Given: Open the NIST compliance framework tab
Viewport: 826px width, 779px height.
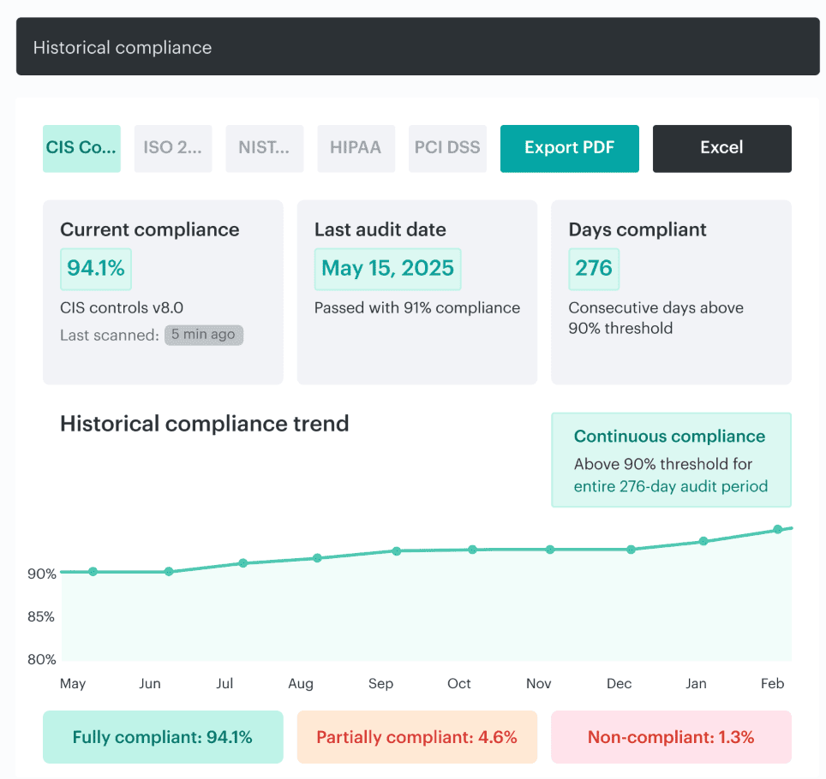Looking at the screenshot, I should pos(264,148).
